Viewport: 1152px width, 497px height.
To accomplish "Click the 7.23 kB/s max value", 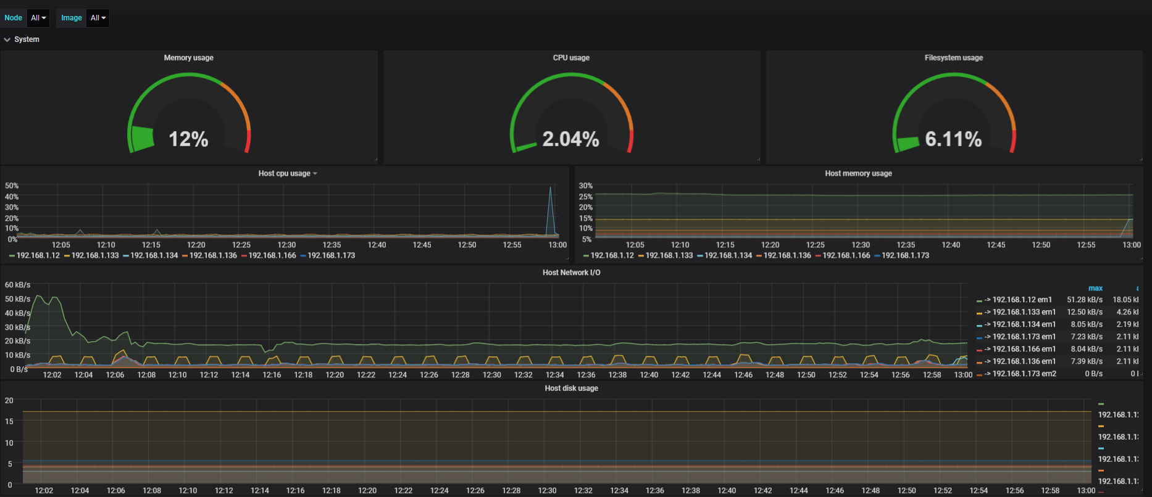I will [x=1087, y=337].
